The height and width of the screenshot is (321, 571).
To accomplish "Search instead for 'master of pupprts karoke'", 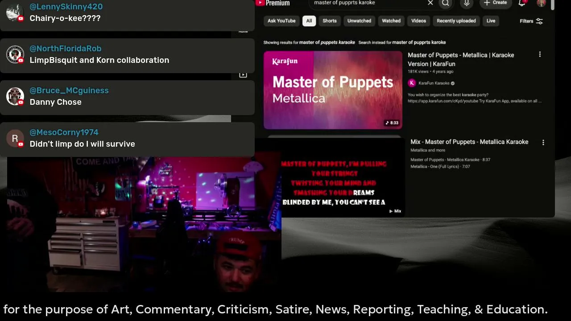I will pos(419,42).
